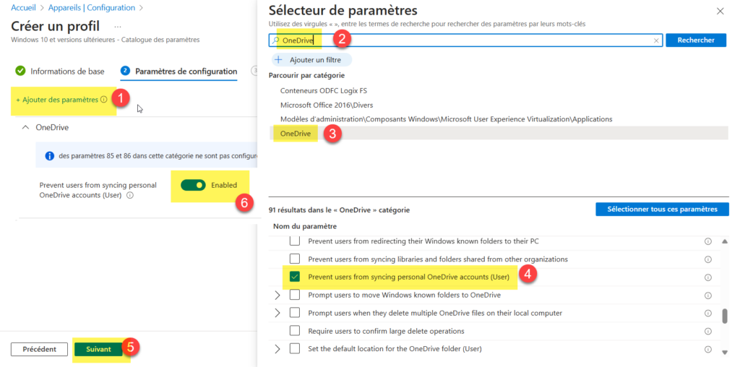Click the plus icon of Ajouter un filtre
This screenshot has height=367, width=740.
pos(278,60)
